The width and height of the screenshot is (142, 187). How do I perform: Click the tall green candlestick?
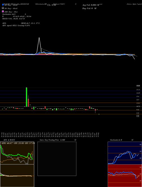click(26, 97)
